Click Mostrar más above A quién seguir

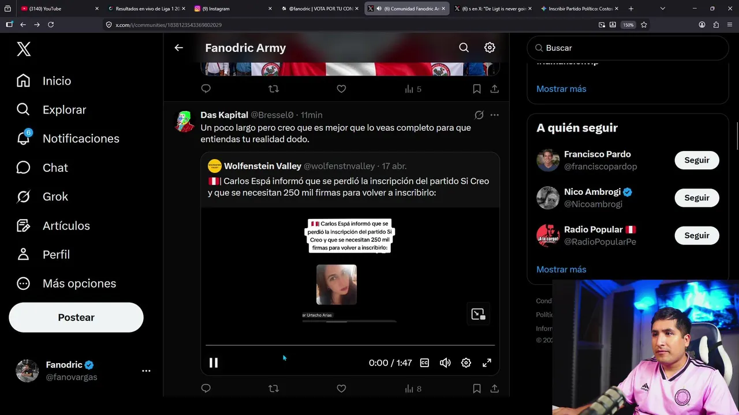(561, 89)
